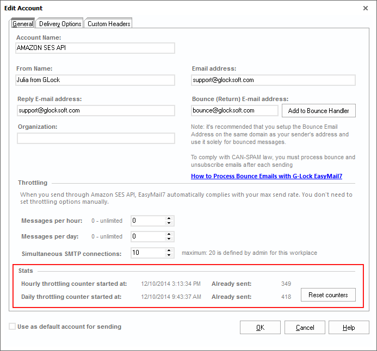The width and height of the screenshot is (377, 351).
Task: Increase Messages per day with up arrow
Action: (169, 234)
